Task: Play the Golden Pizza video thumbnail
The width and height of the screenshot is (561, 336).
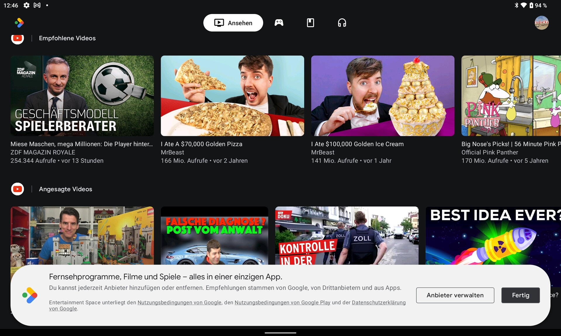Action: coord(232,96)
